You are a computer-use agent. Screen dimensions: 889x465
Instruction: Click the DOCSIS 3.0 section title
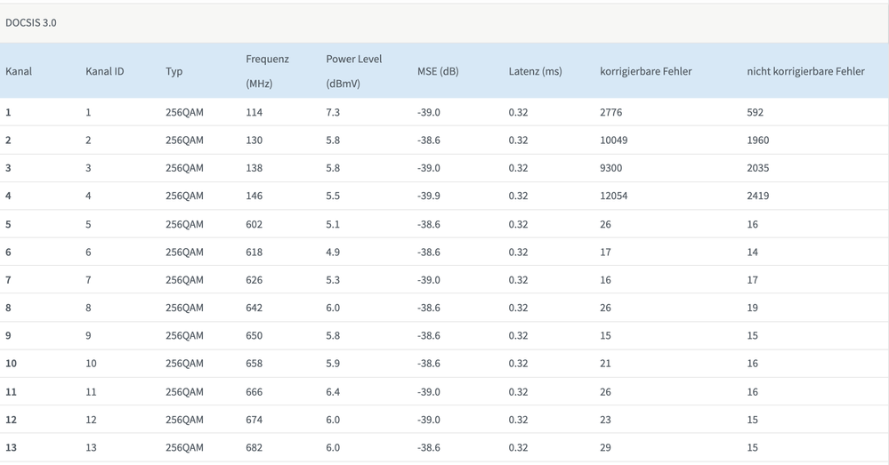point(31,23)
